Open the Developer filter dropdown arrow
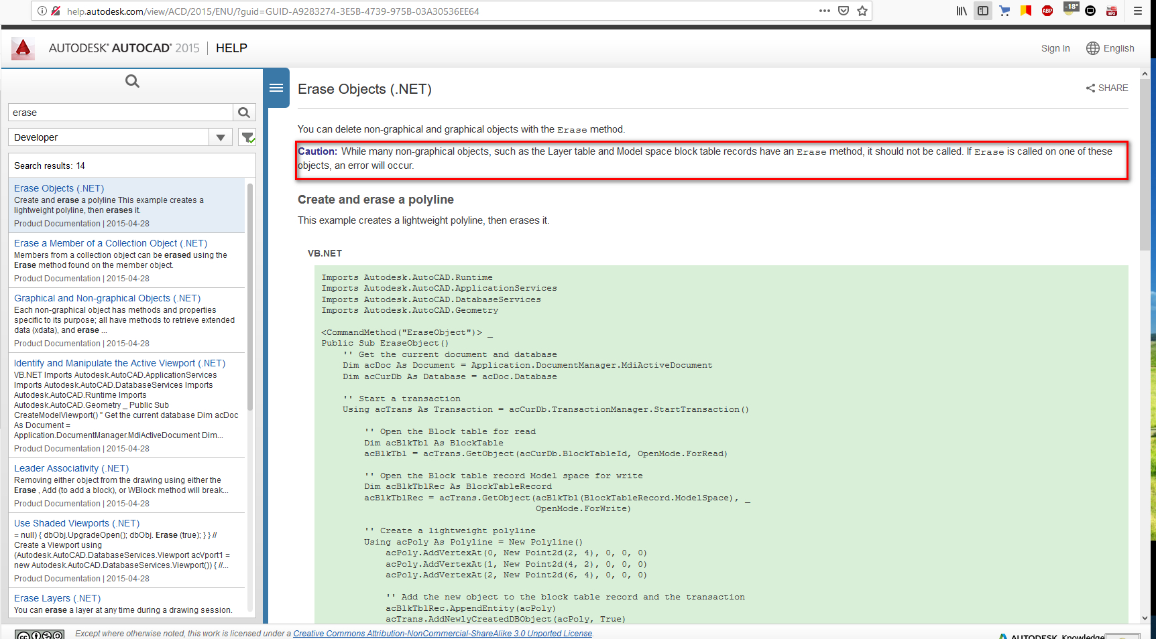The width and height of the screenshot is (1156, 639). pos(221,137)
